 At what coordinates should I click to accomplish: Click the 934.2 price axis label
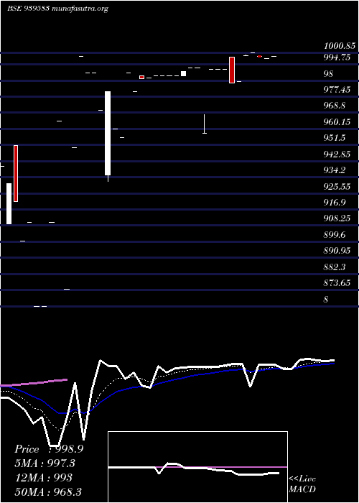tap(335, 171)
